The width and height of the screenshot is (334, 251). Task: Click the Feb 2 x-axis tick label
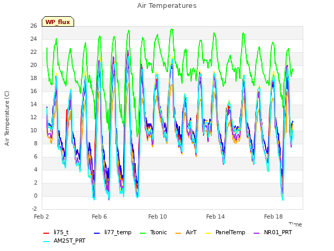42,216
